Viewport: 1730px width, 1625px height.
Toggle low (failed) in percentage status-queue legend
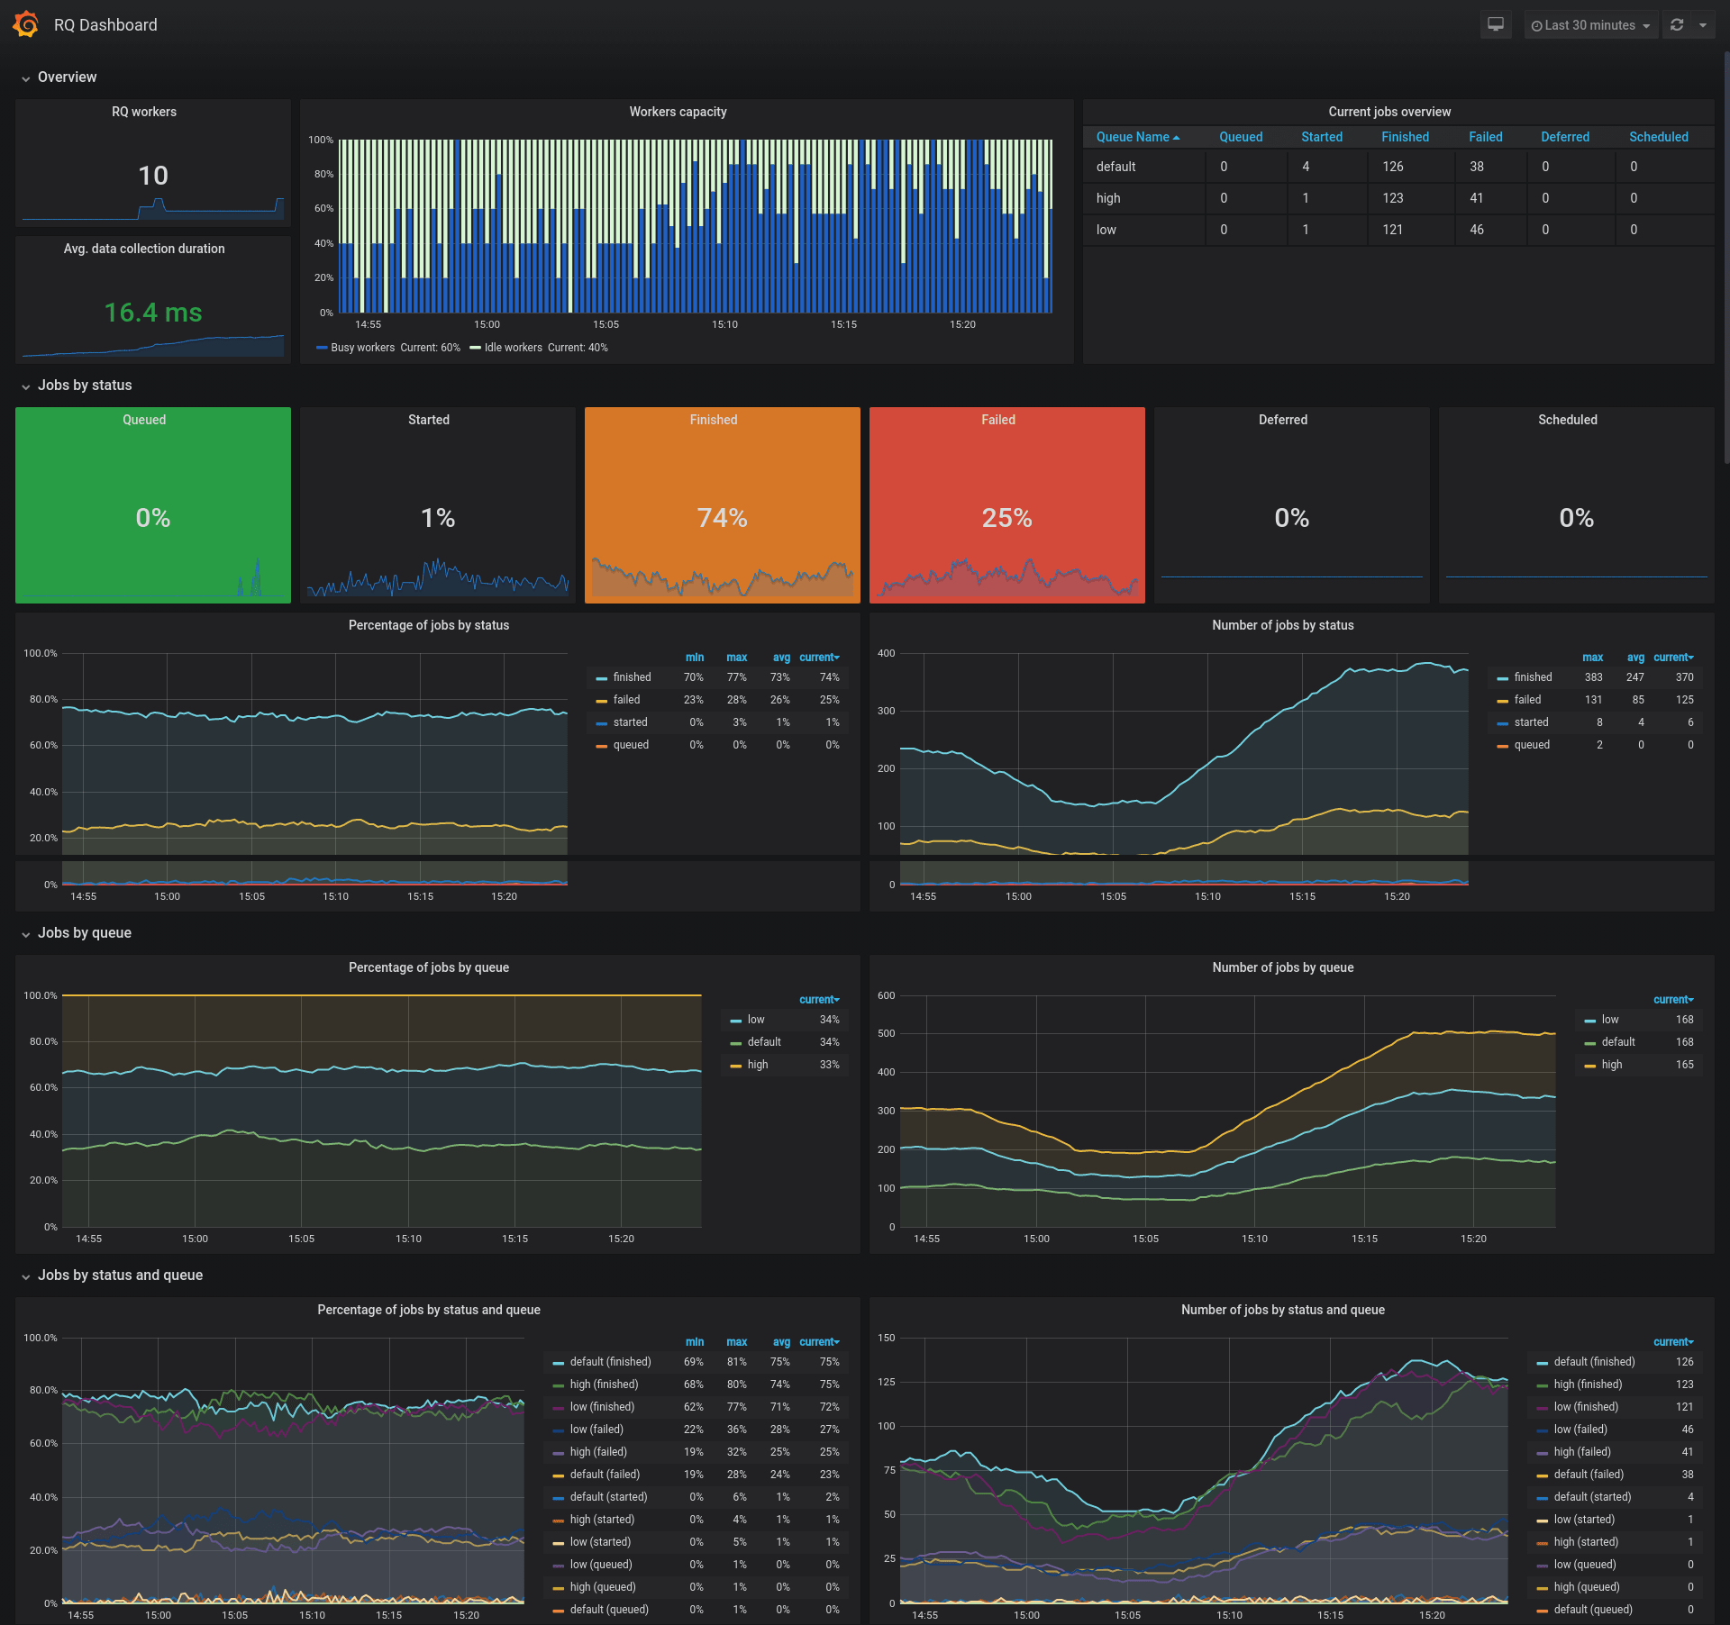(x=596, y=1430)
